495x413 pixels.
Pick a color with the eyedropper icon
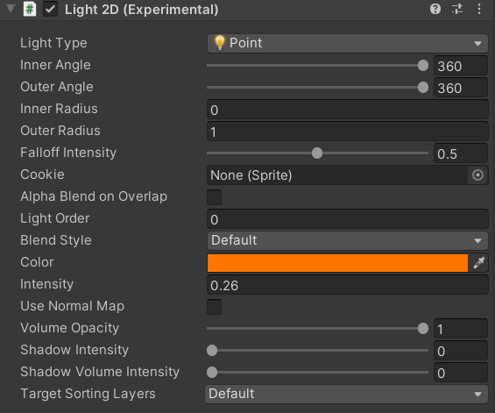pos(478,262)
